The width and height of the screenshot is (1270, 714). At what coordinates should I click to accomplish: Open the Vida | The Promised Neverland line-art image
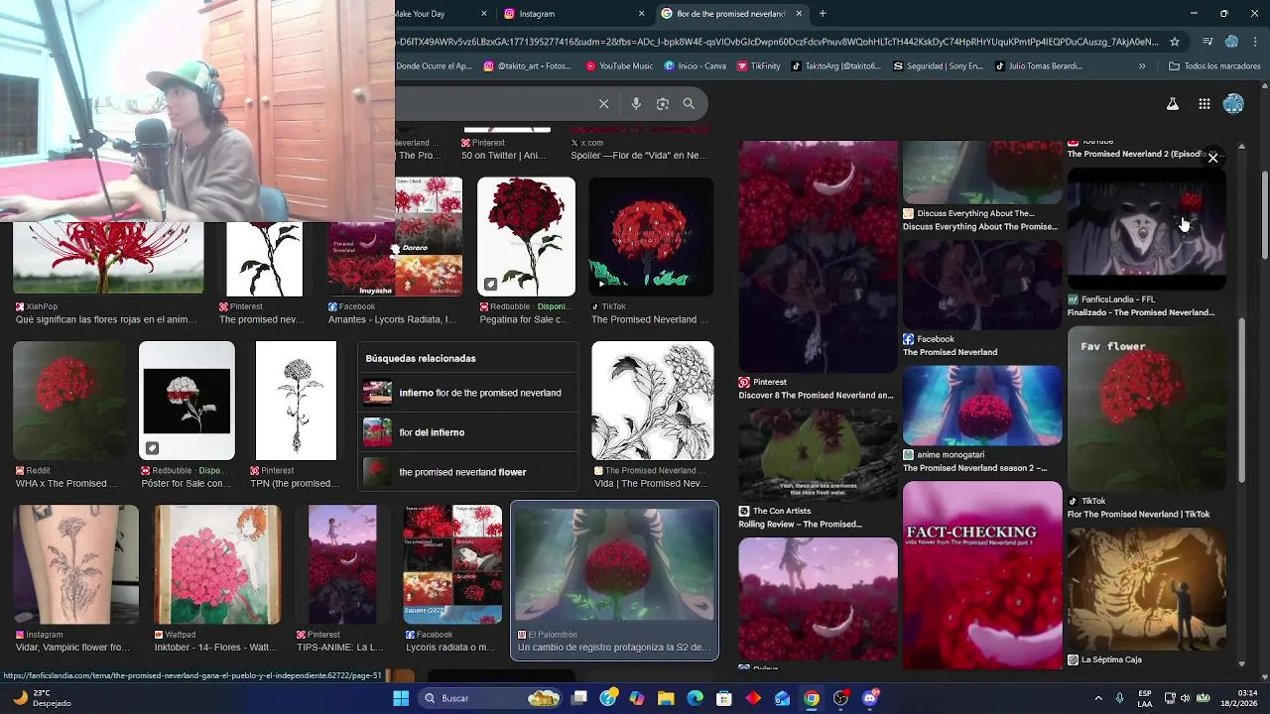652,401
